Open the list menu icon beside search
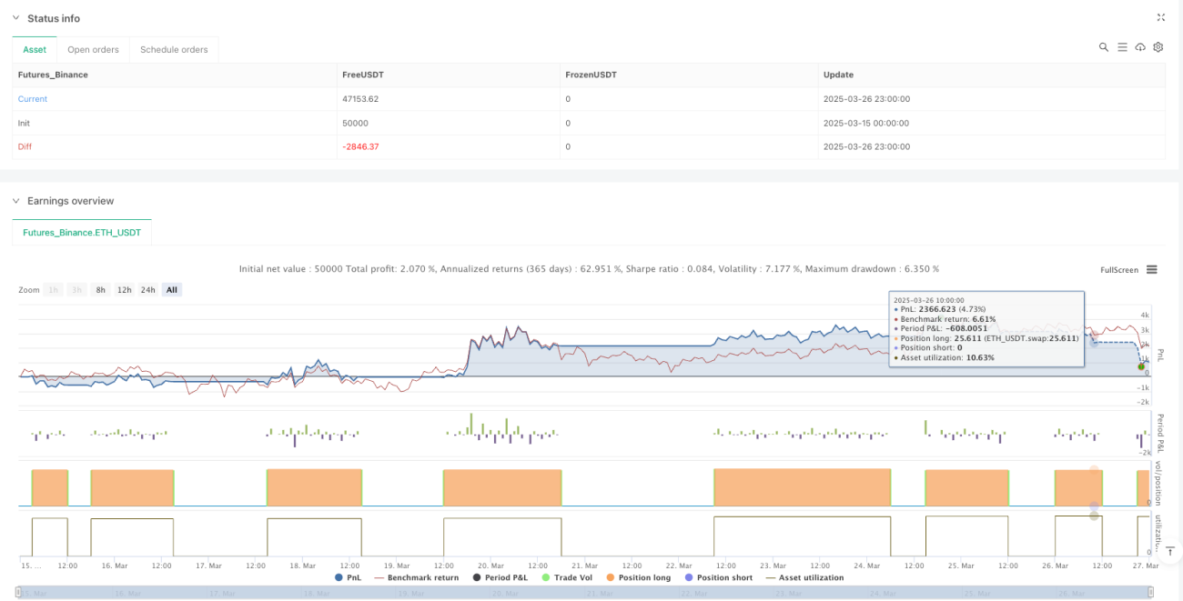The height and width of the screenshot is (601, 1183). (x=1122, y=47)
